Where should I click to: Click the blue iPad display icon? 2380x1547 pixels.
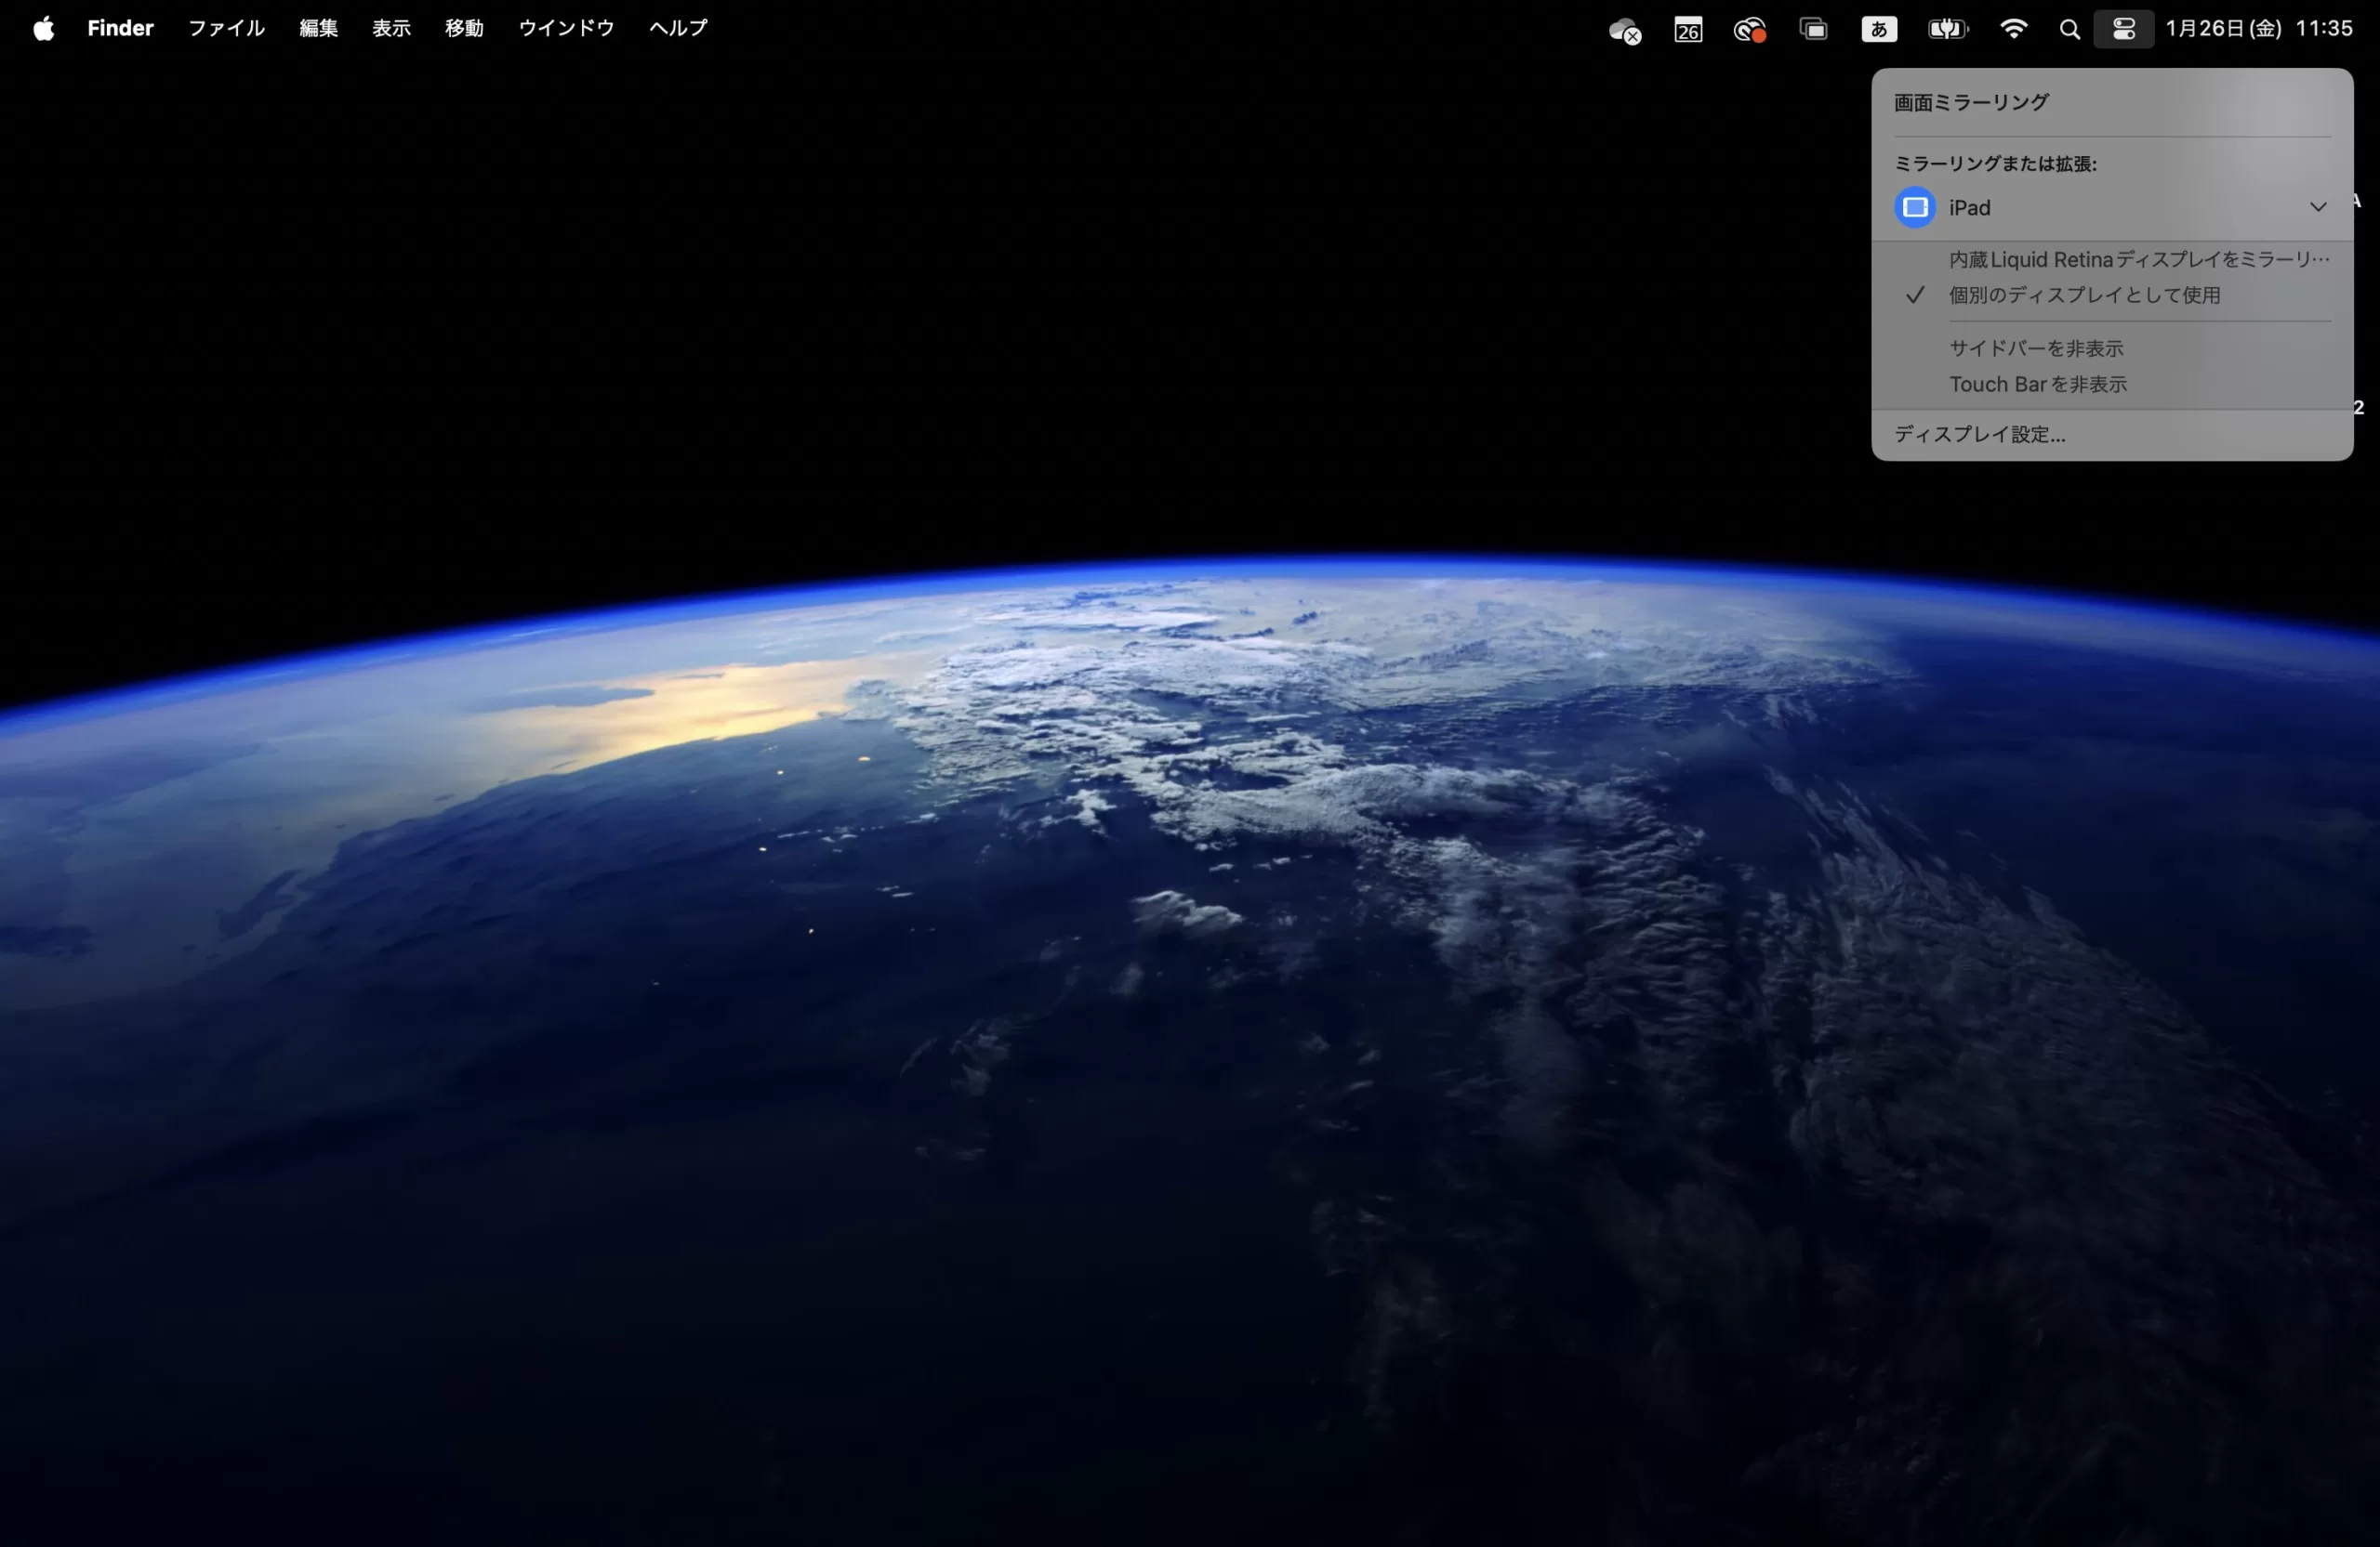point(1915,208)
